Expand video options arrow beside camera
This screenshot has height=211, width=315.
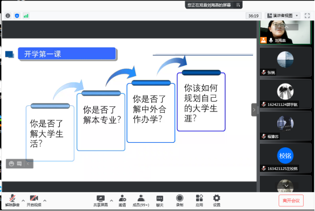[45, 200]
